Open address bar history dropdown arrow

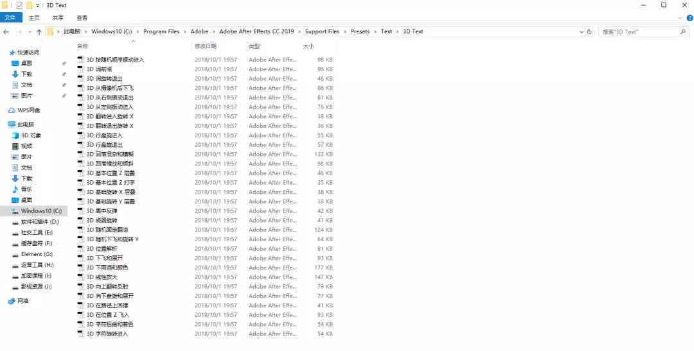pos(582,32)
